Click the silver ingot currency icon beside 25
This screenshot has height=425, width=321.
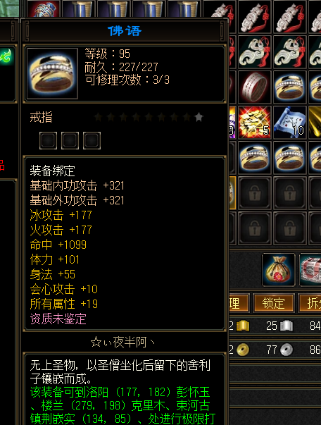(x=287, y=326)
